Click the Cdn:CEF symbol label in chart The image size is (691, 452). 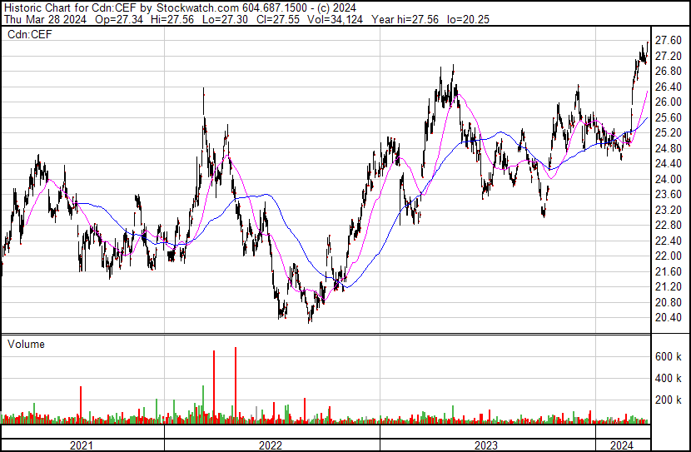31,34
